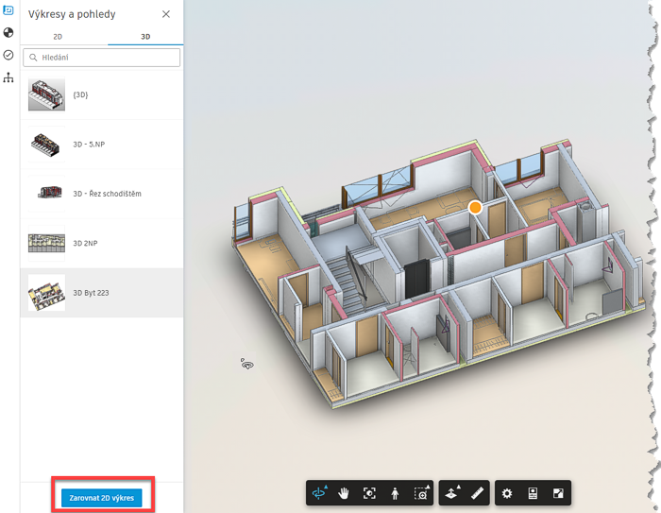661x513 pixels.
Task: Click the Fit to view icon
Action: click(369, 493)
